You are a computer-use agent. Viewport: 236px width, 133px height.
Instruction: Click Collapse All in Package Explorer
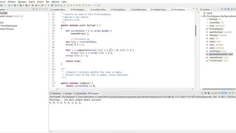click(34, 9)
